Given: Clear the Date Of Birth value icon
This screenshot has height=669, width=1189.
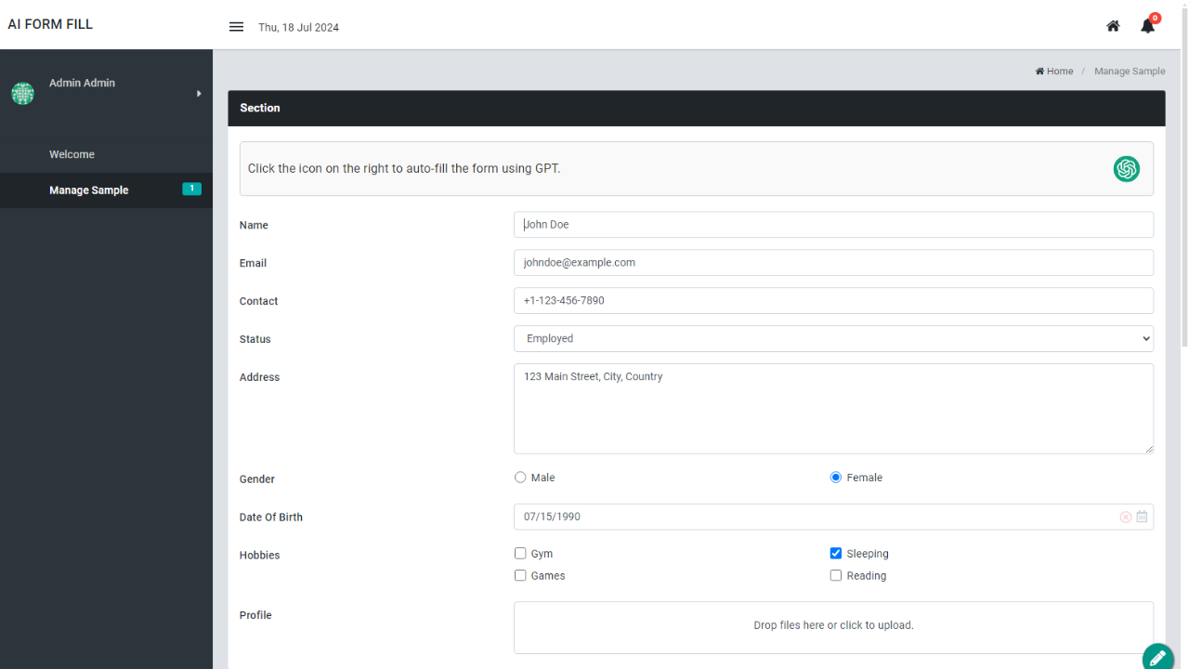Looking at the screenshot, I should tap(1126, 517).
